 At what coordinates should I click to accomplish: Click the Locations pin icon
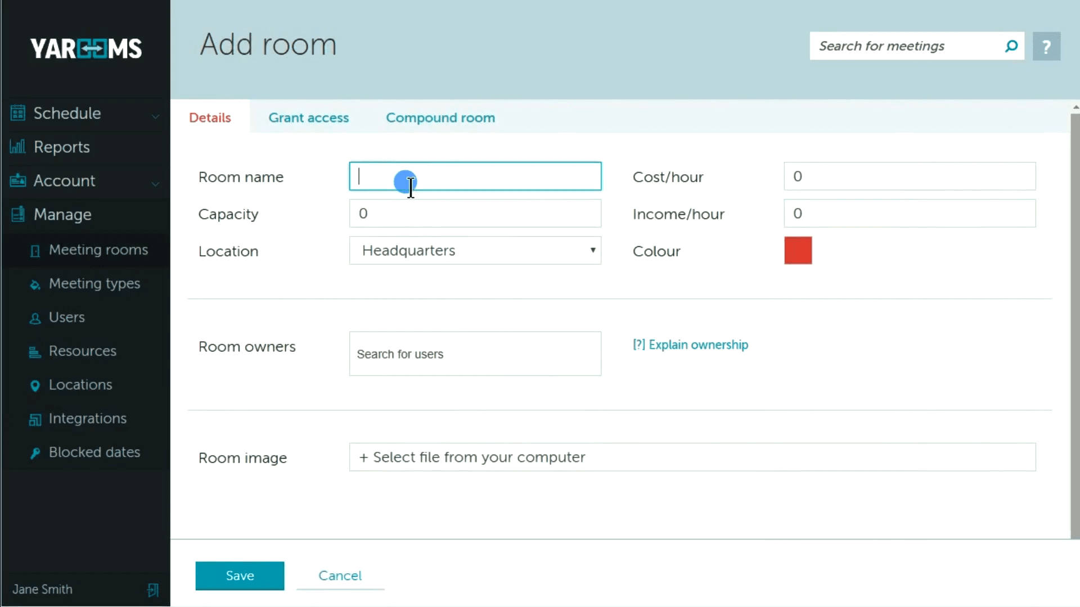pyautogui.click(x=35, y=385)
